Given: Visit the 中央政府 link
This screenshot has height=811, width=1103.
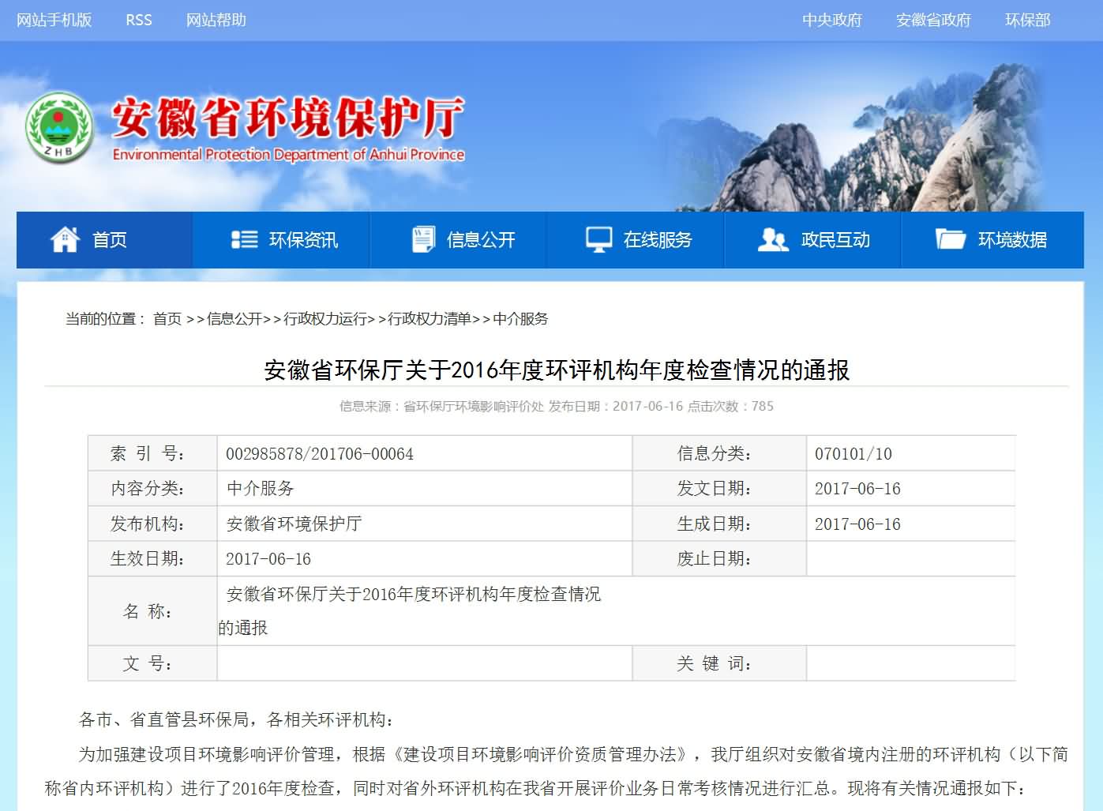Looking at the screenshot, I should [x=832, y=20].
